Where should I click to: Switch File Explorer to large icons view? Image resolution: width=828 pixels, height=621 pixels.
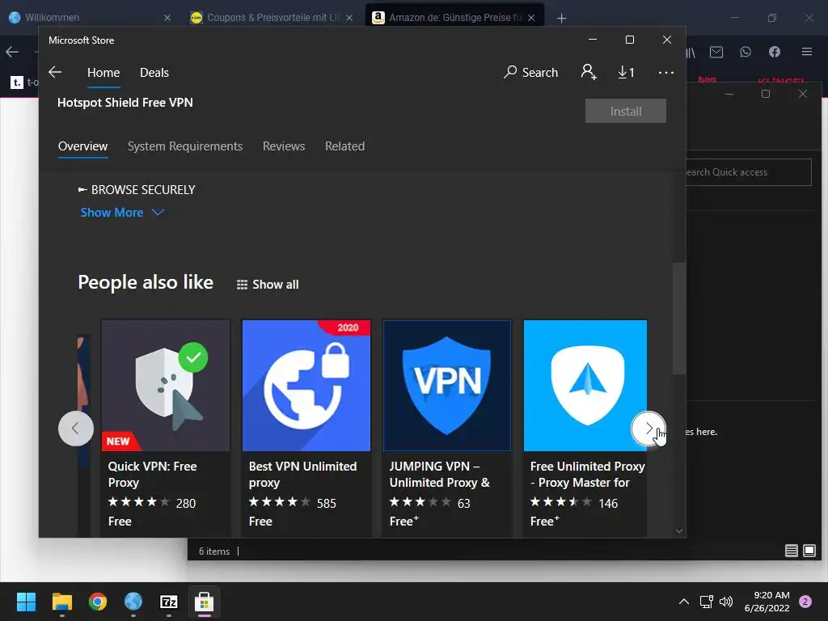pyautogui.click(x=809, y=551)
